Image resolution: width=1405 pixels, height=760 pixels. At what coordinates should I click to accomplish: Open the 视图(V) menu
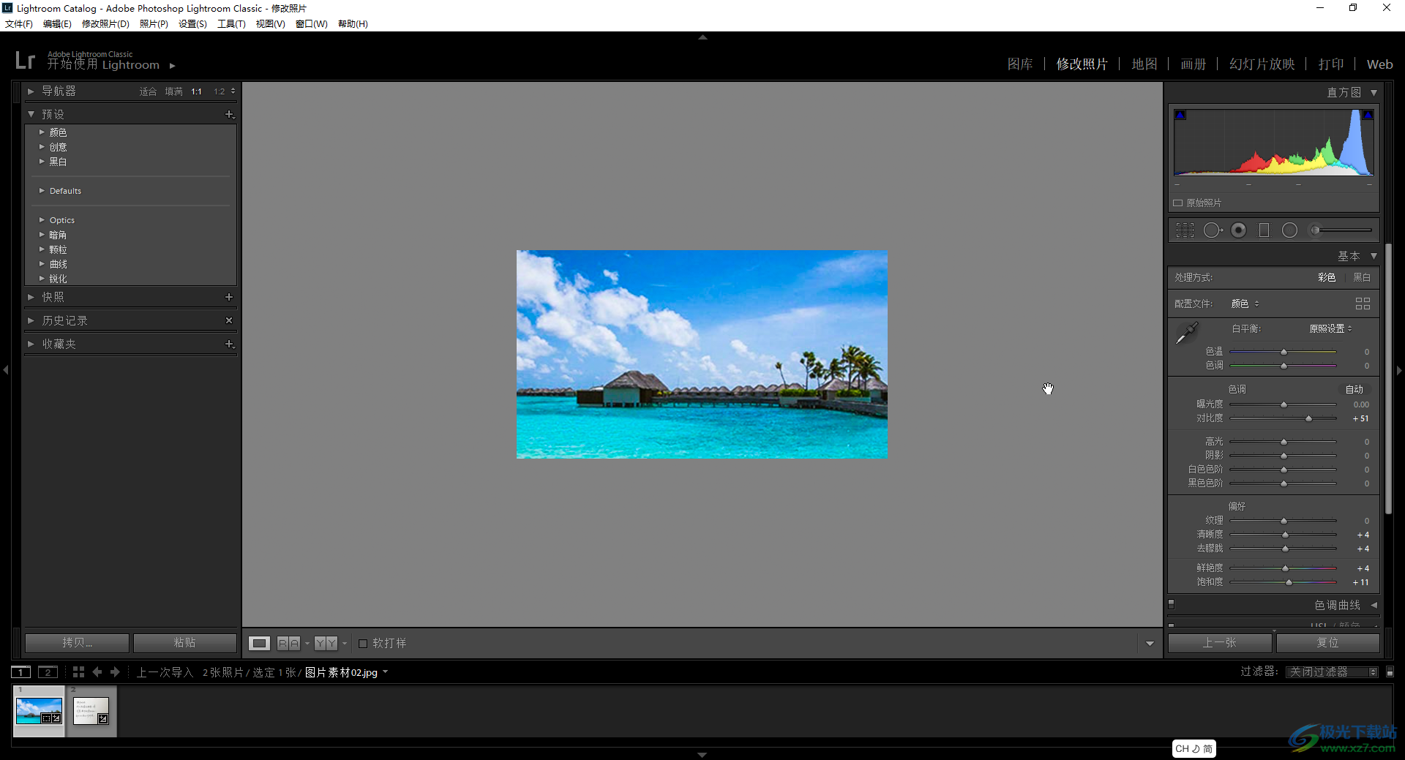point(270,23)
